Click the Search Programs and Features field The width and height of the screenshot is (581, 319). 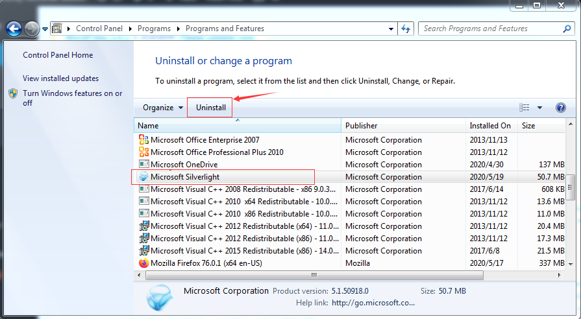point(491,29)
